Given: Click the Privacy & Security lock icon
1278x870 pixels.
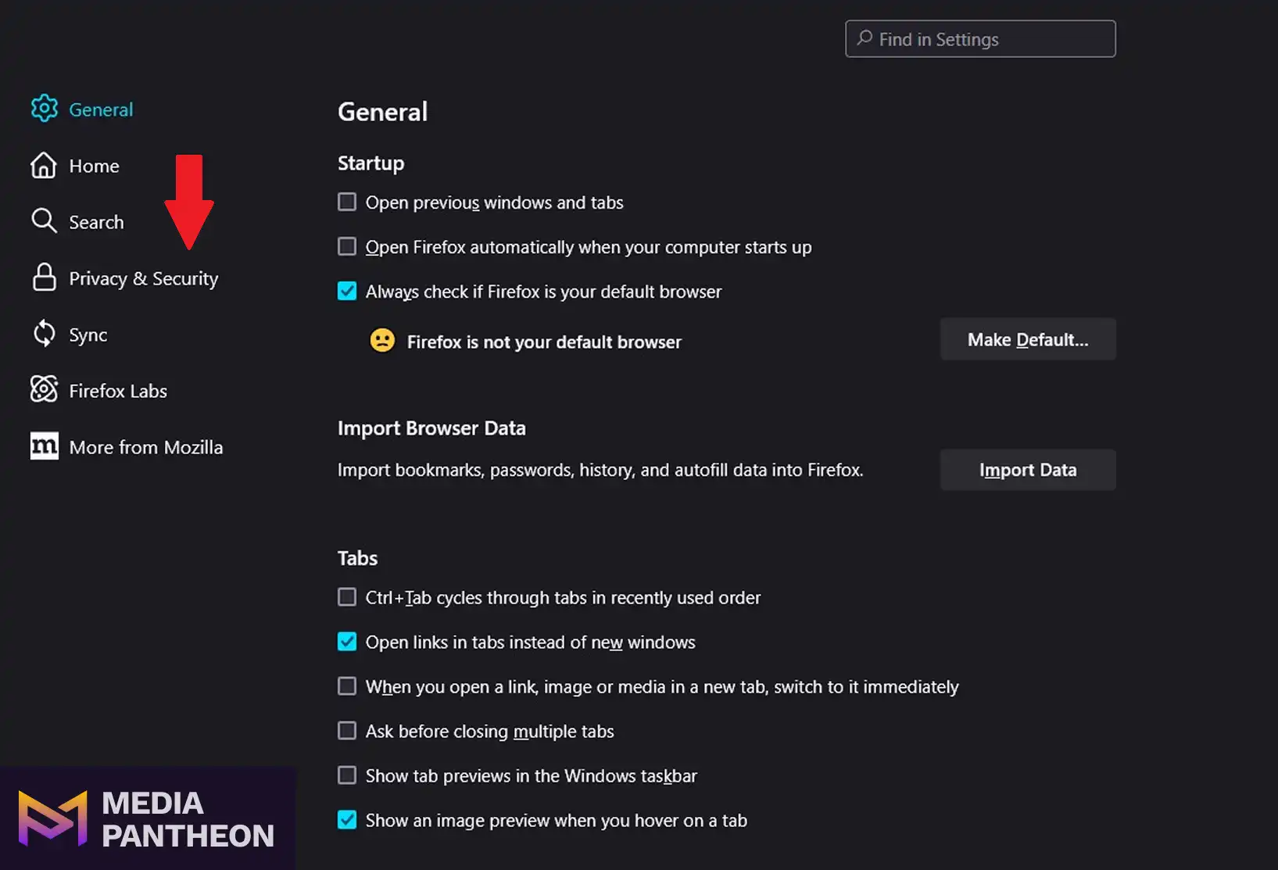Looking at the screenshot, I should tap(44, 277).
